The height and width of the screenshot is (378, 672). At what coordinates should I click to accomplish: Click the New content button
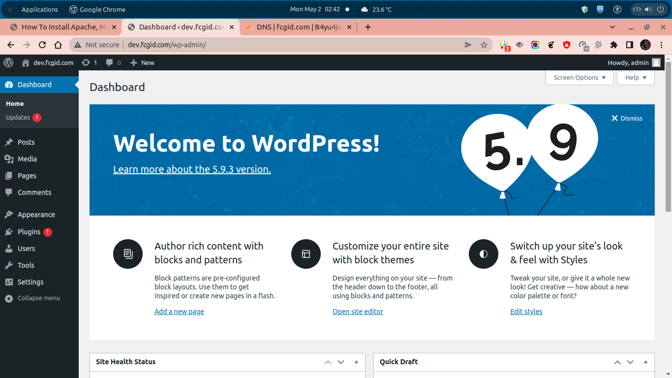point(142,63)
